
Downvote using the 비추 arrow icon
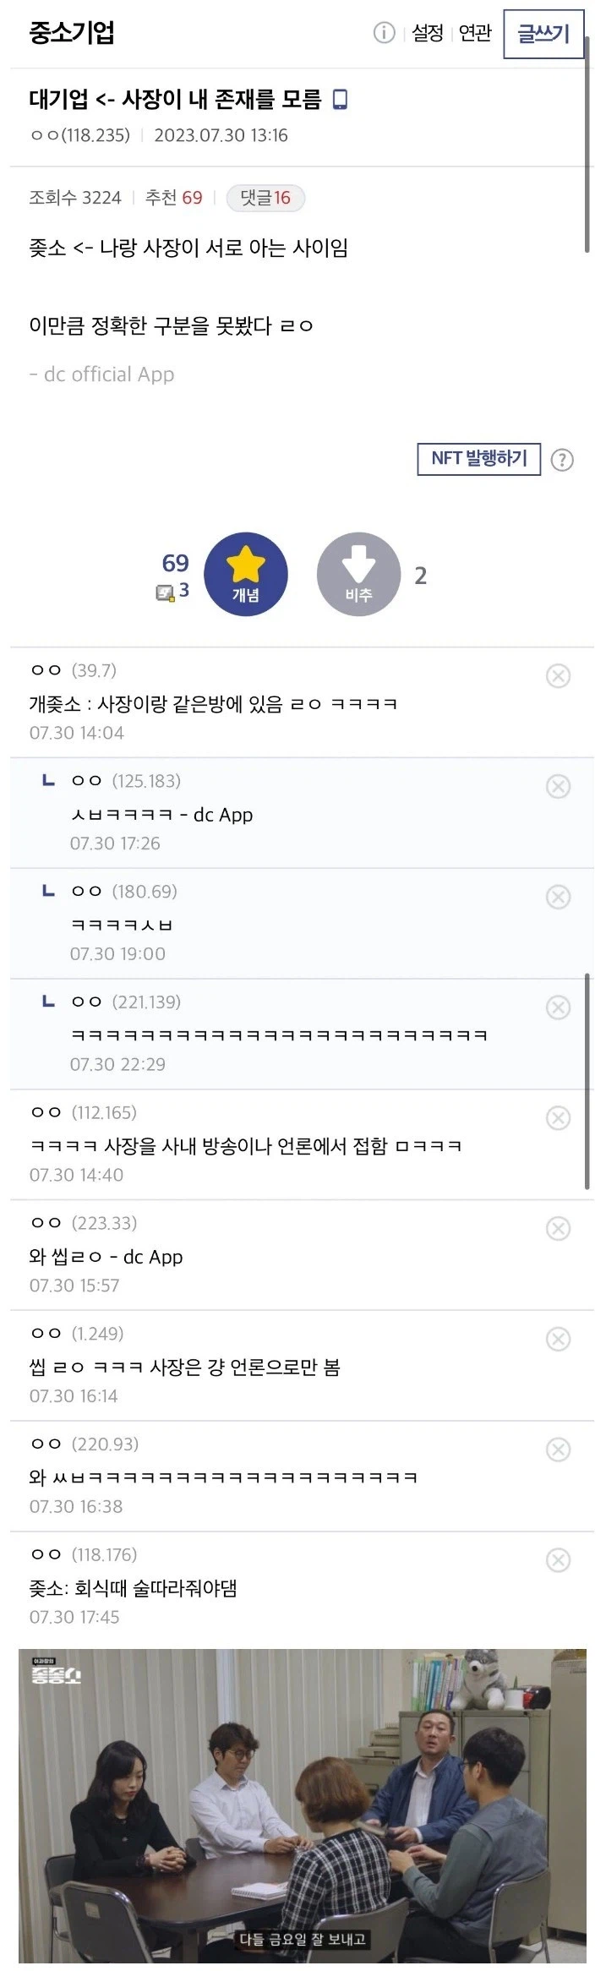tap(358, 573)
